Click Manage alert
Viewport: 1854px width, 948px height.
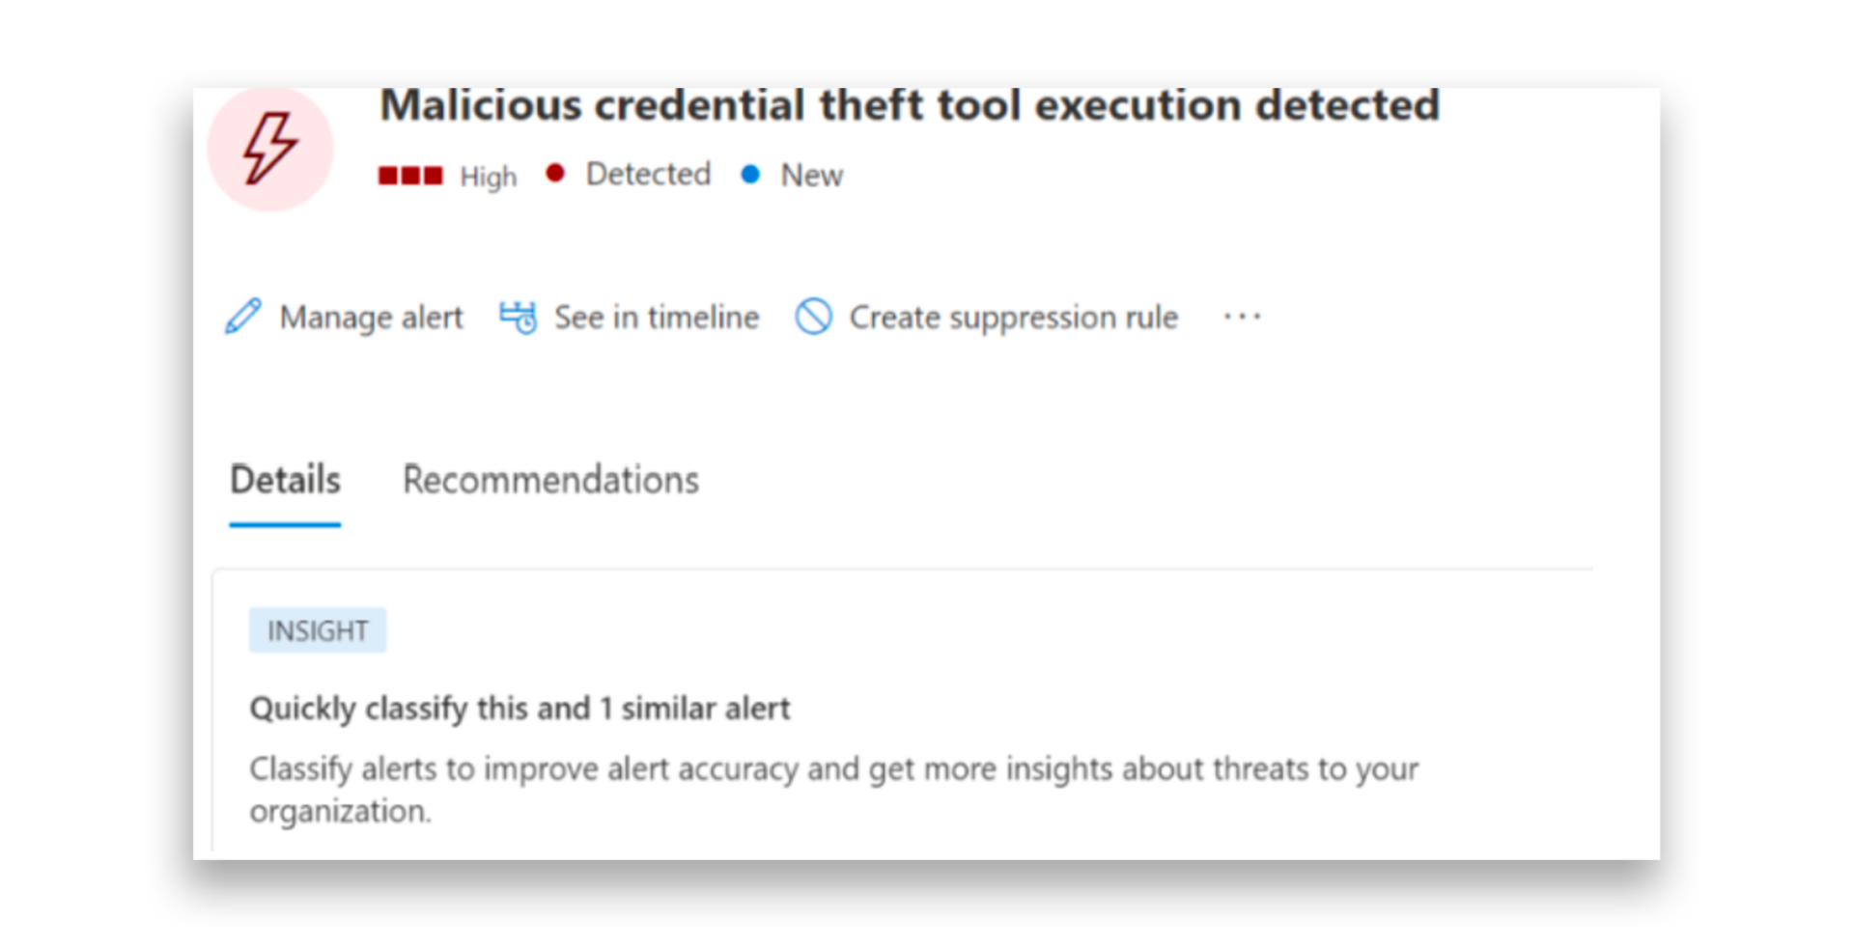[371, 317]
